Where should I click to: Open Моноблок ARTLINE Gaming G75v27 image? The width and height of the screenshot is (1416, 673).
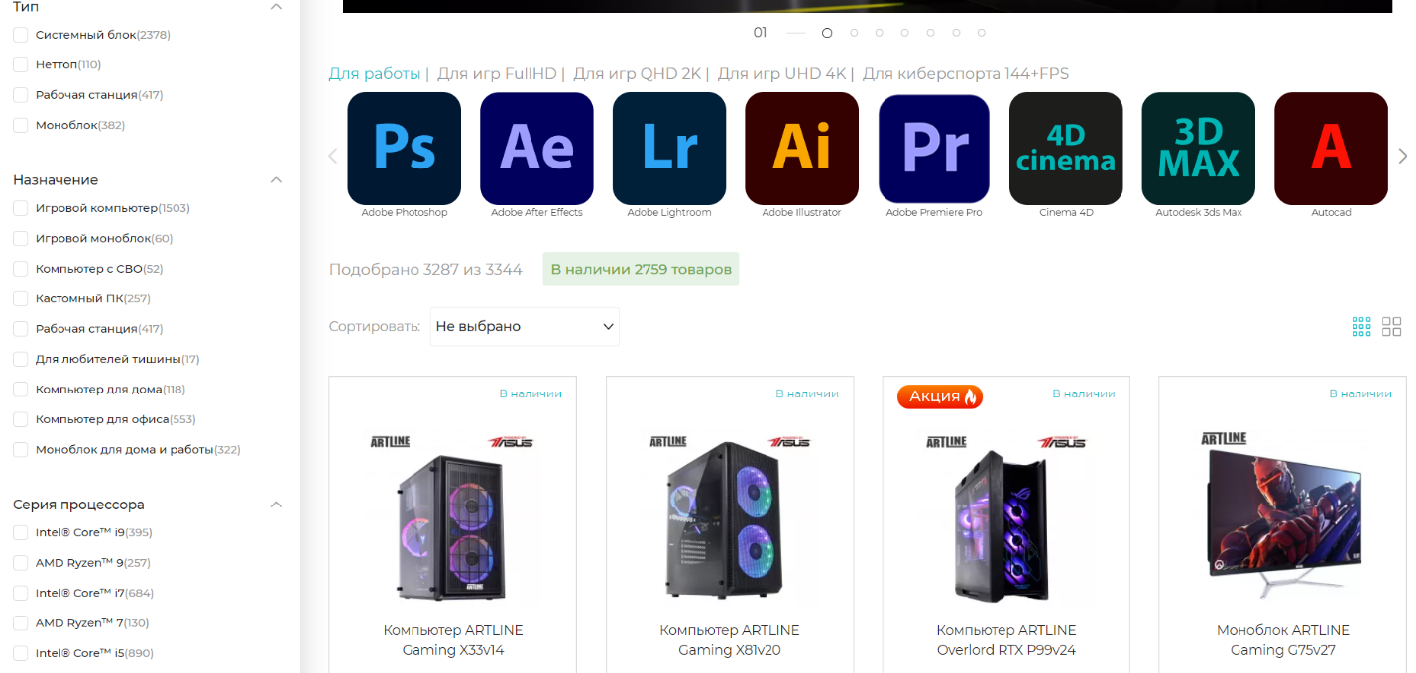[x=1282, y=515]
